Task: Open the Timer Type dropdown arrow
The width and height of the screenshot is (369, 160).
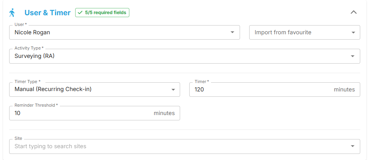Action: [173, 90]
